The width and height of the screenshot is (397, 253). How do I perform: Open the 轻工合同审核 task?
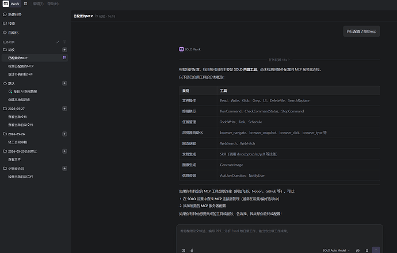pos(17,142)
